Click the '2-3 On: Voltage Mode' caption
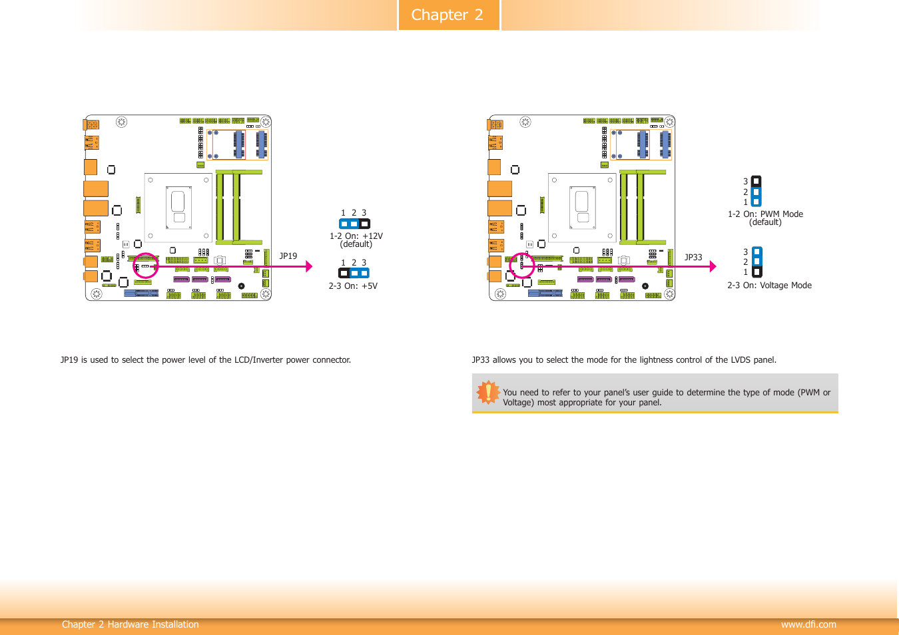 point(769,286)
